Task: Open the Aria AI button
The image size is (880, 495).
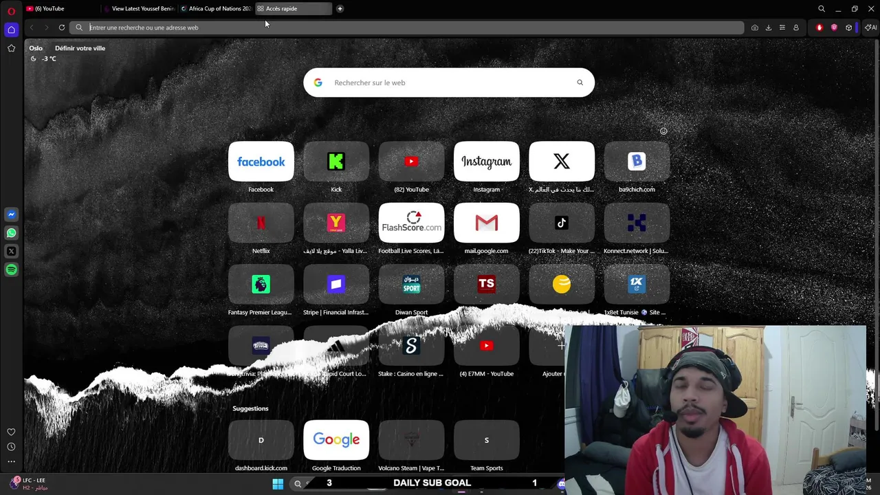Action: pos(870,27)
